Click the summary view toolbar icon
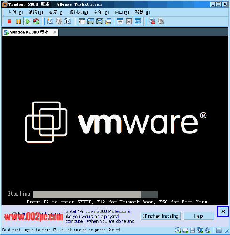 click(x=120, y=21)
